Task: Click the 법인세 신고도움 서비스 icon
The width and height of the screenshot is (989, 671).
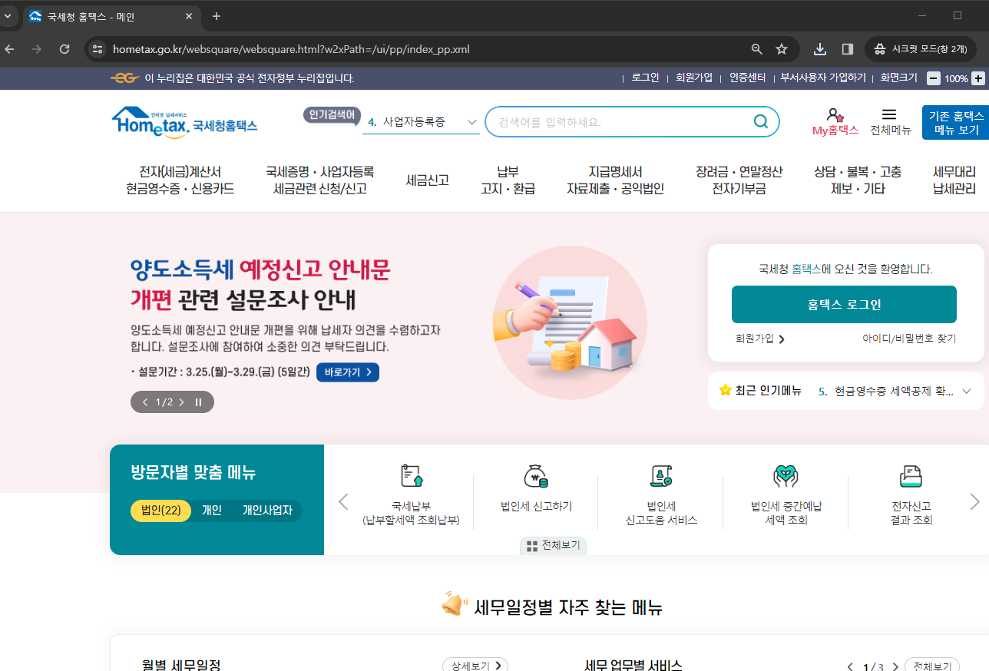Action: 661,491
